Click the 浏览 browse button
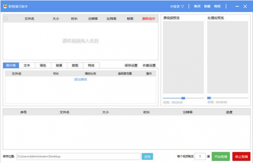Image resolution: width=253 pixels, height=163 pixels. coord(147,157)
